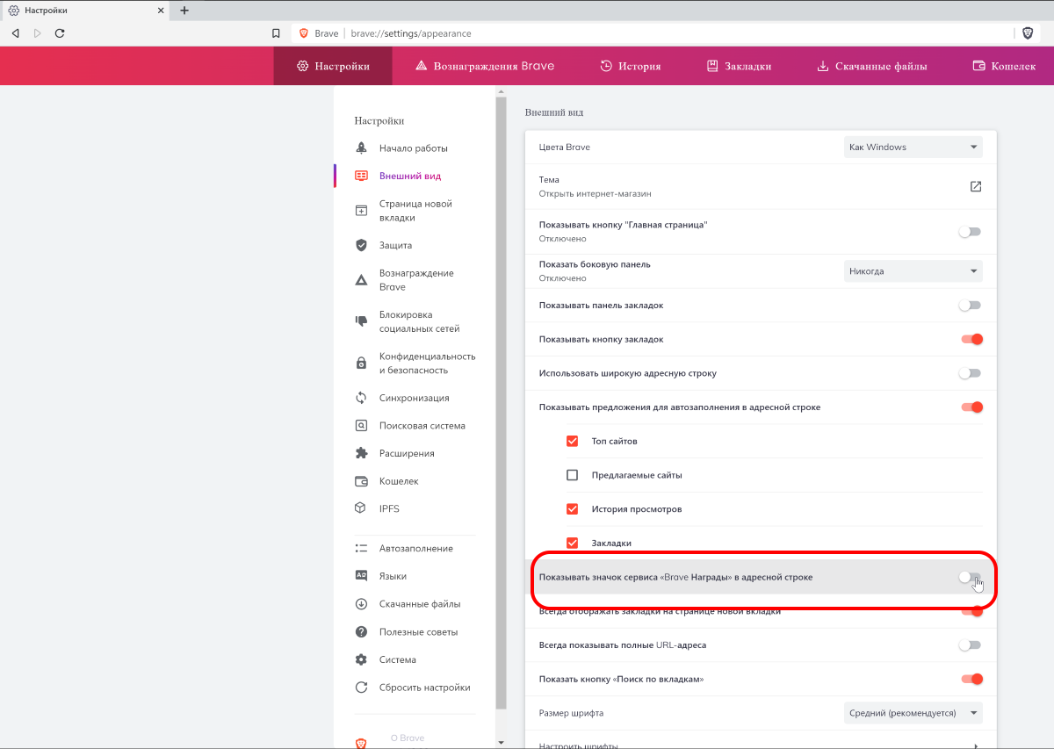Image resolution: width=1054 pixels, height=749 pixels.
Task: Open the История top menu tab
Action: (x=631, y=66)
